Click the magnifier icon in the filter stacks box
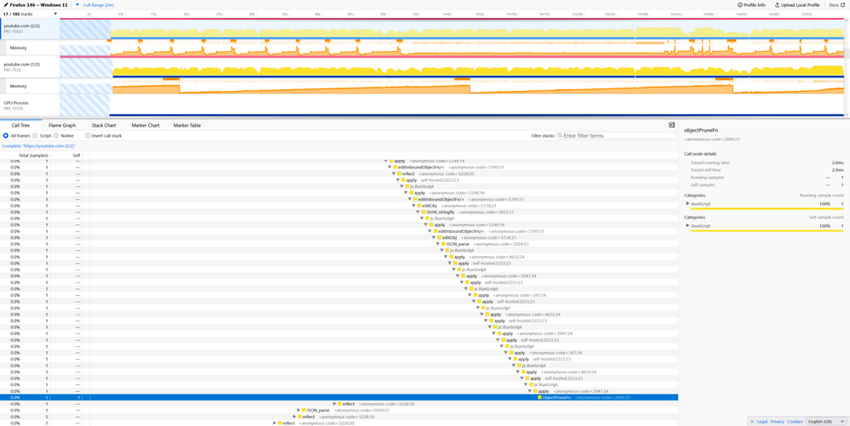The width and height of the screenshot is (850, 426). click(560, 135)
